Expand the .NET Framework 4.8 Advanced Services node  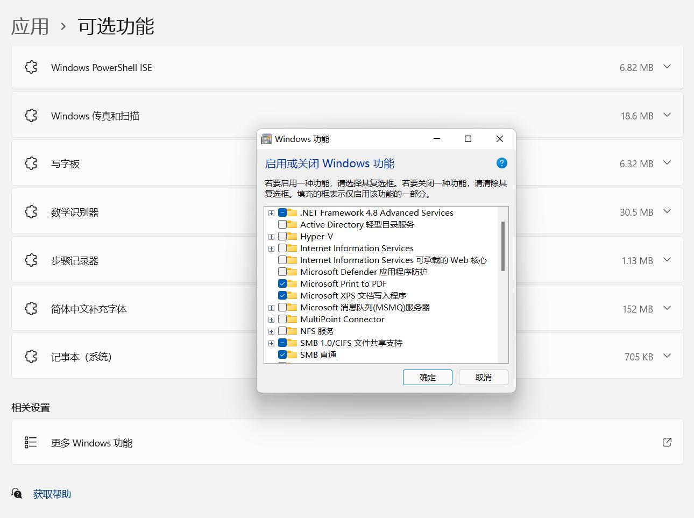pos(271,212)
